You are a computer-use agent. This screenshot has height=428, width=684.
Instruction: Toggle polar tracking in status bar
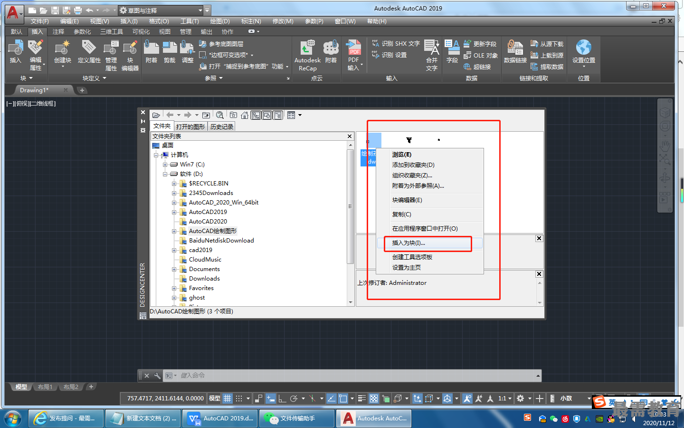[294, 399]
